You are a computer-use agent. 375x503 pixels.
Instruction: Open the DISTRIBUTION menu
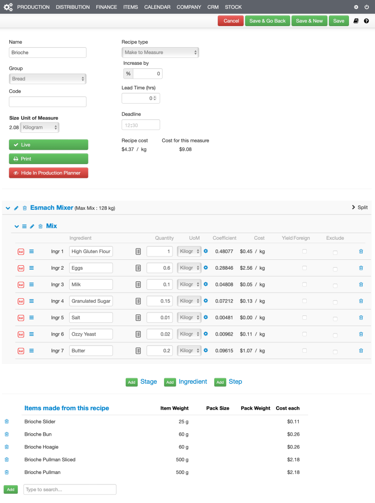[73, 7]
